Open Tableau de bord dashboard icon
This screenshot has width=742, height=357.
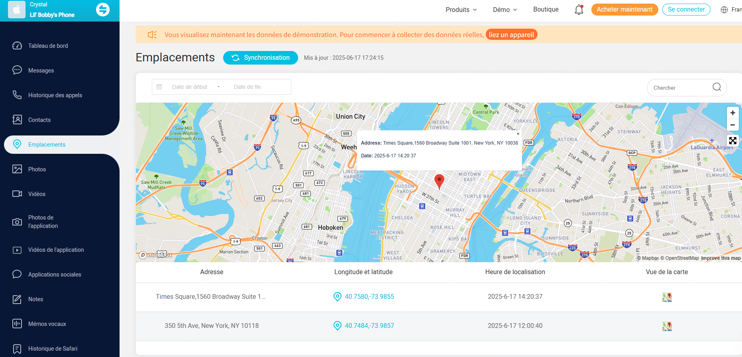(17, 45)
